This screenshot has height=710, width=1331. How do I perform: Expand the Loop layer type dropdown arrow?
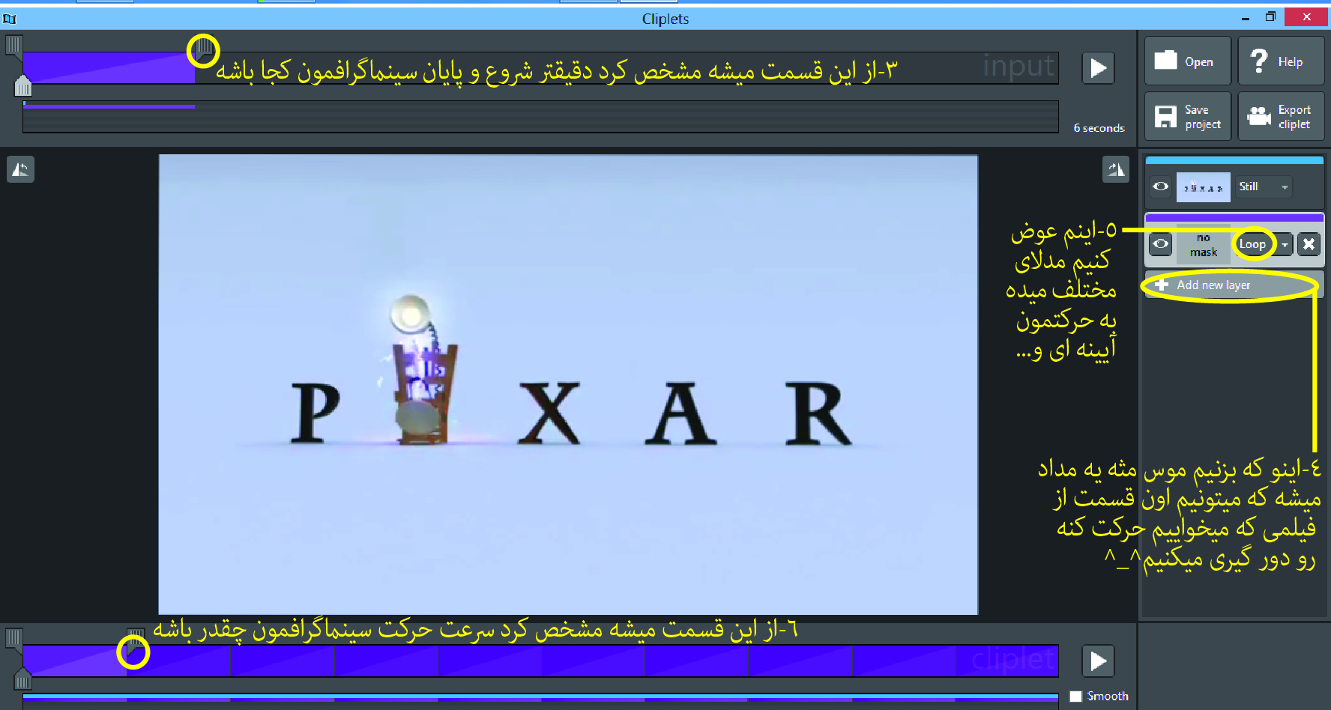[x=1285, y=245]
